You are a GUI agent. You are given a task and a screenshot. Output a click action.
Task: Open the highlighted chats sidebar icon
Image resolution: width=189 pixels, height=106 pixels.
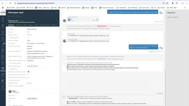(3, 69)
